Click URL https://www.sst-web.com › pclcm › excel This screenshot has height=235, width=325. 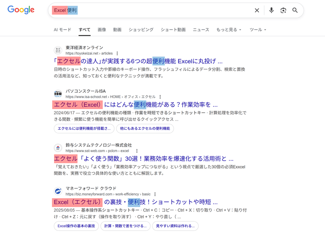click(97, 151)
